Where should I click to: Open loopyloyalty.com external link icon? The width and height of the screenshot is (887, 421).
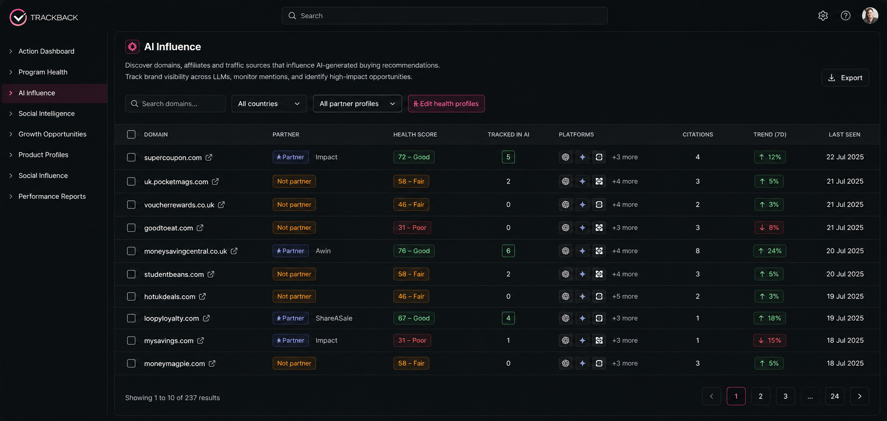pos(206,318)
